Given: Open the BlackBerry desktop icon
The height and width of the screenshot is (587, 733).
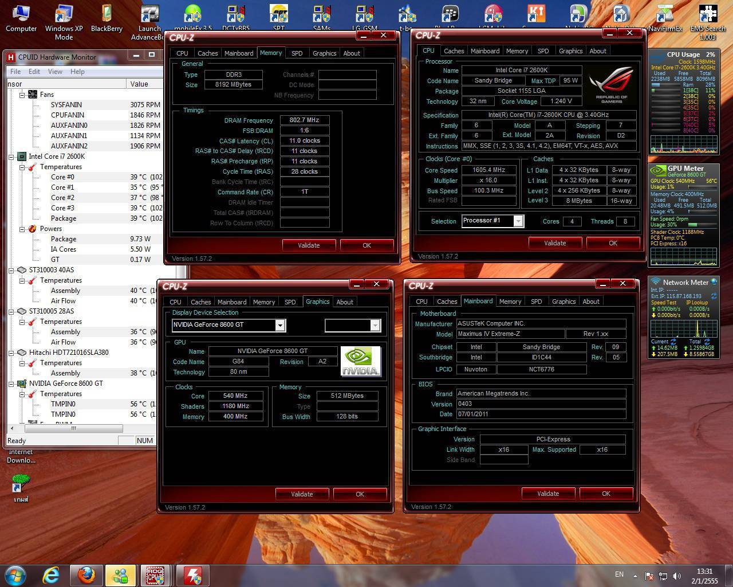Looking at the screenshot, I should point(107,17).
